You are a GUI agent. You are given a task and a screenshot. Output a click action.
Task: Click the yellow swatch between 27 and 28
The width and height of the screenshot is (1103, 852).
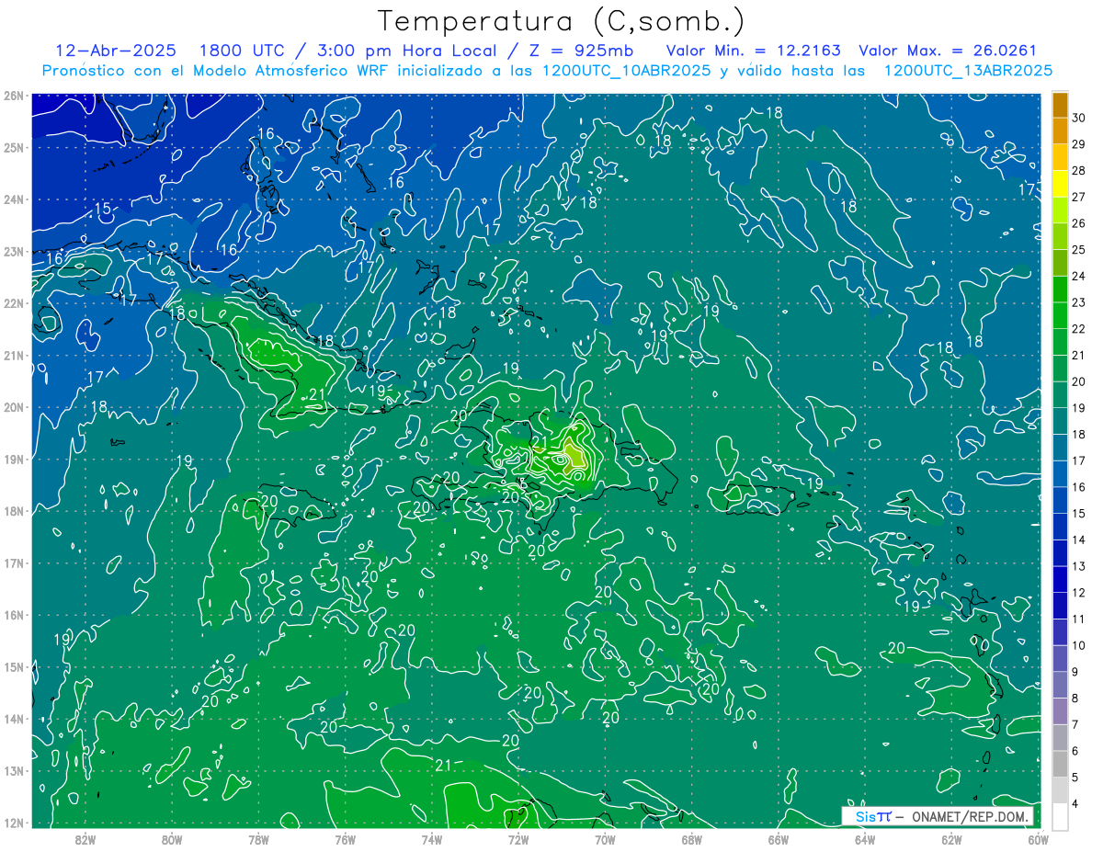(1060, 184)
